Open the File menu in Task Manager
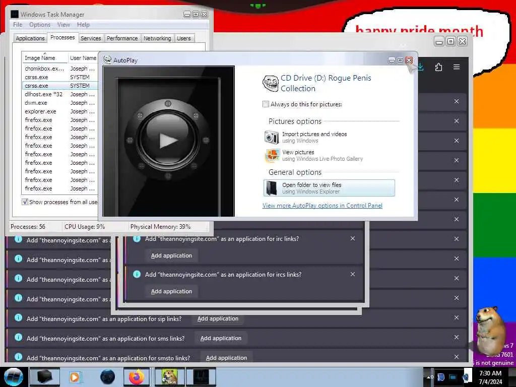Screen dimensions: 516x387 click(18, 25)
